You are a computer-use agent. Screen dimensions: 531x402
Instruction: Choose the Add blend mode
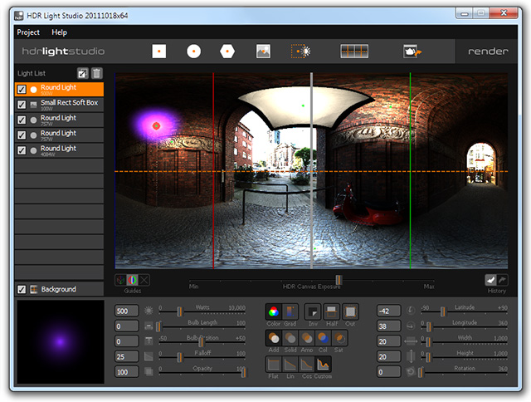pos(273,338)
